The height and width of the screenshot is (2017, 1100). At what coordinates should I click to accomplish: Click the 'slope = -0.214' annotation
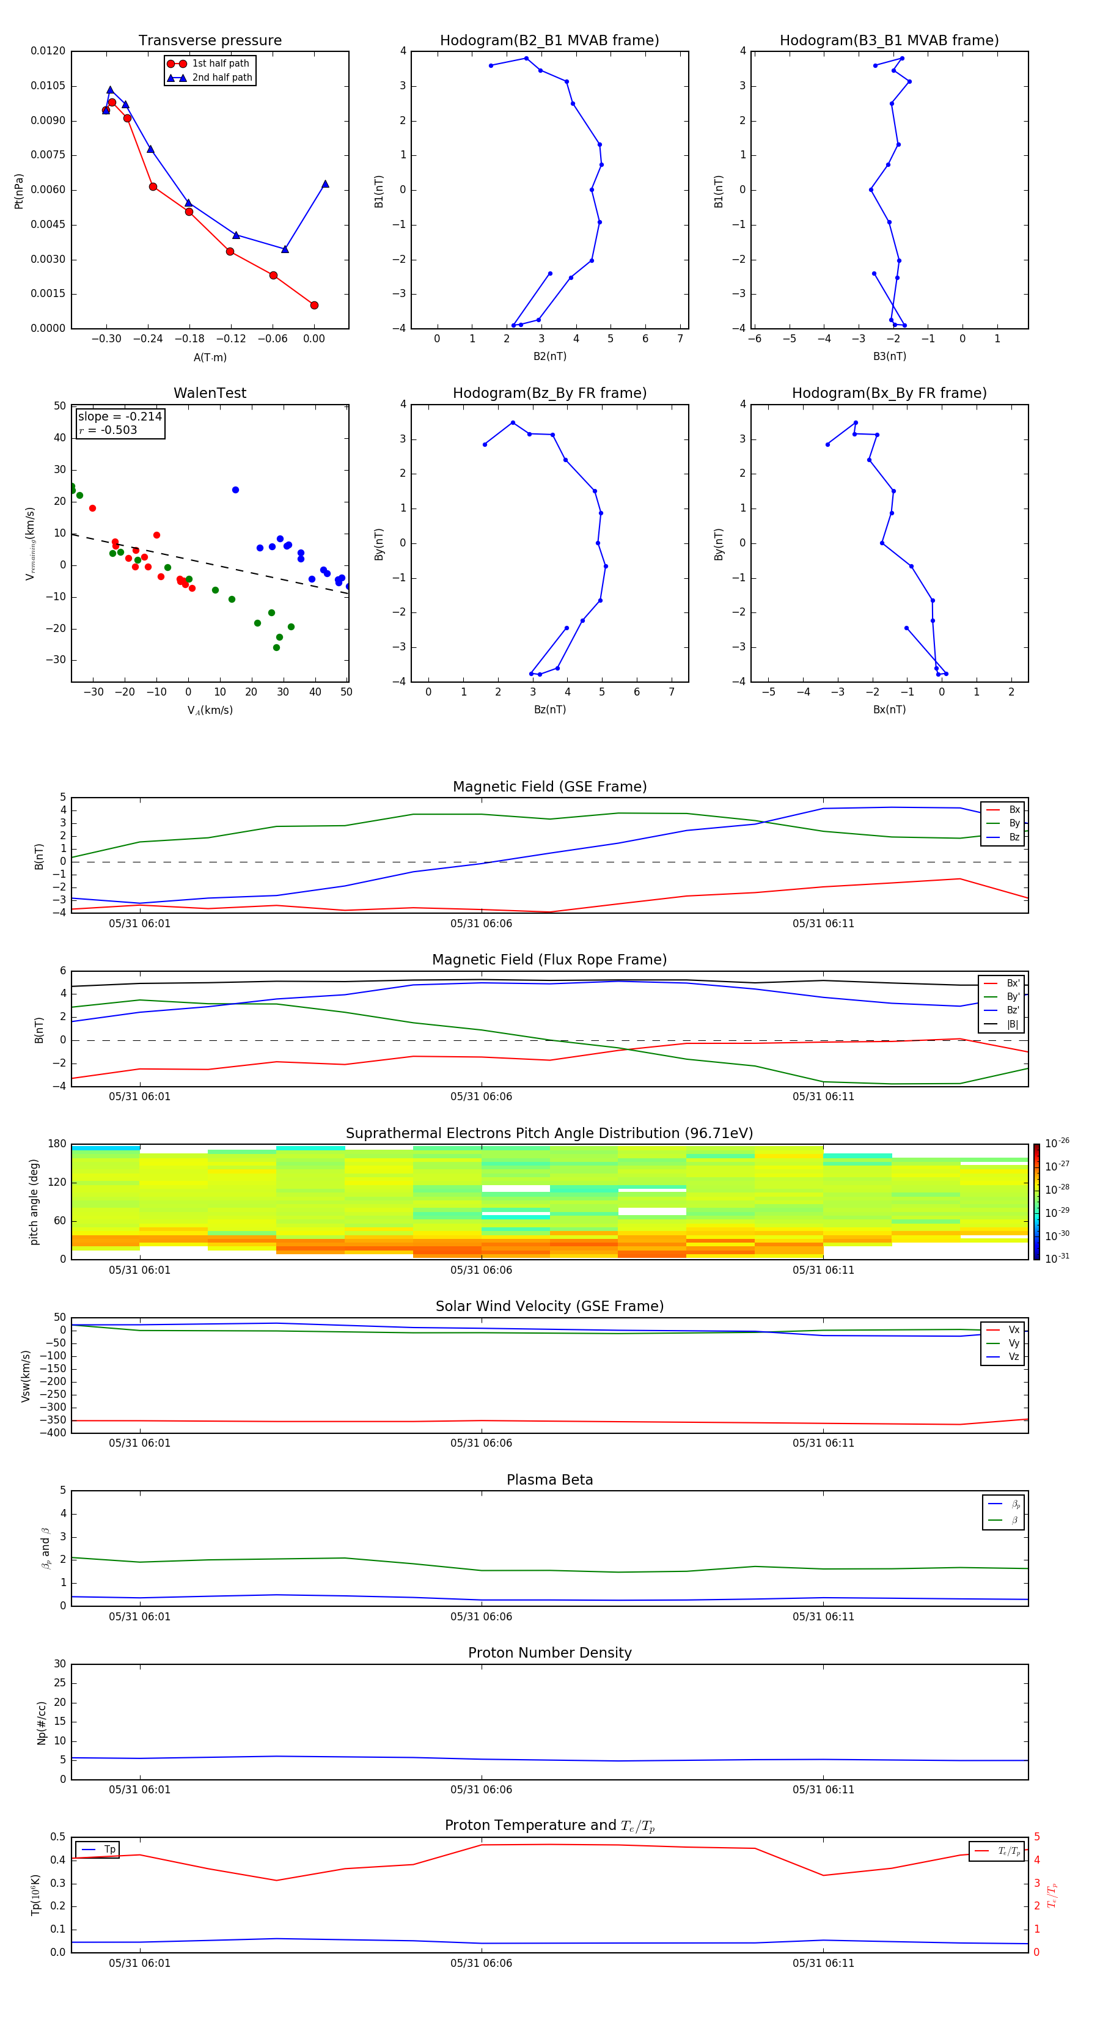[x=120, y=417]
